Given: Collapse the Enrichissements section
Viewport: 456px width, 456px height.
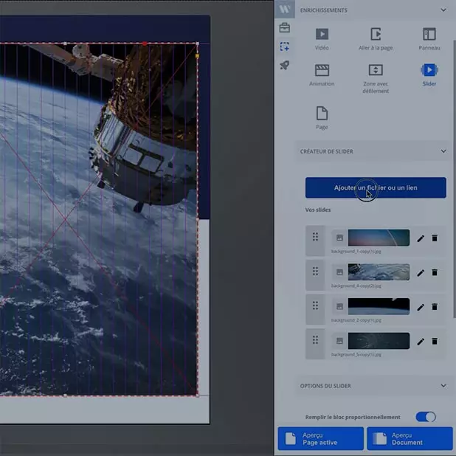Looking at the screenshot, I should 443,10.
